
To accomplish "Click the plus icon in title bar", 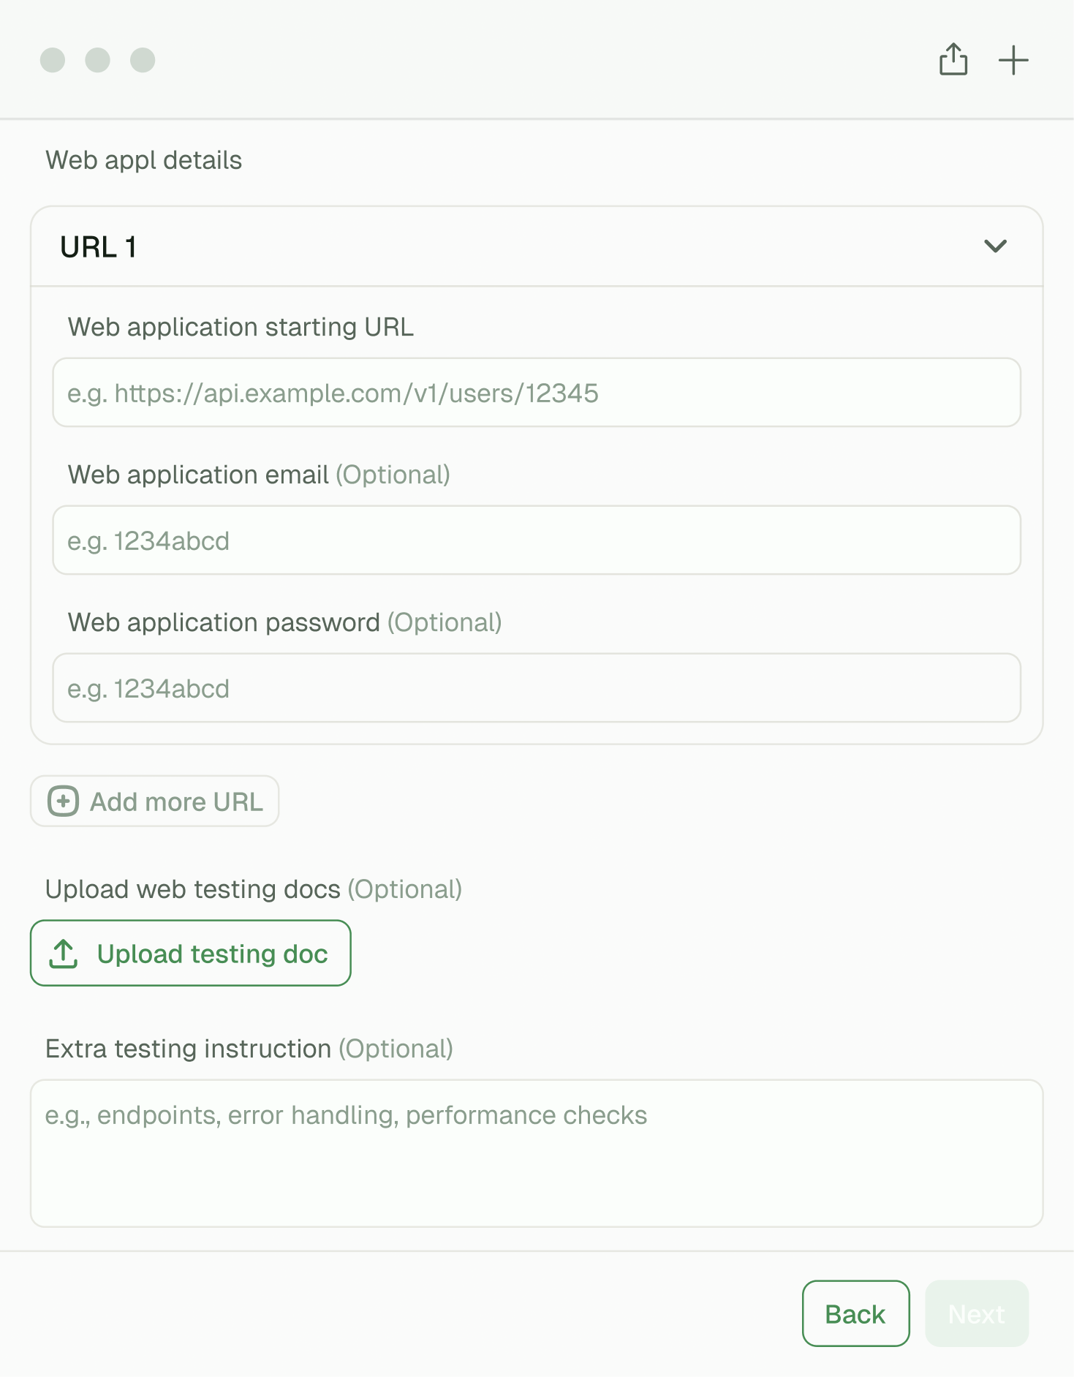I will coord(1013,60).
